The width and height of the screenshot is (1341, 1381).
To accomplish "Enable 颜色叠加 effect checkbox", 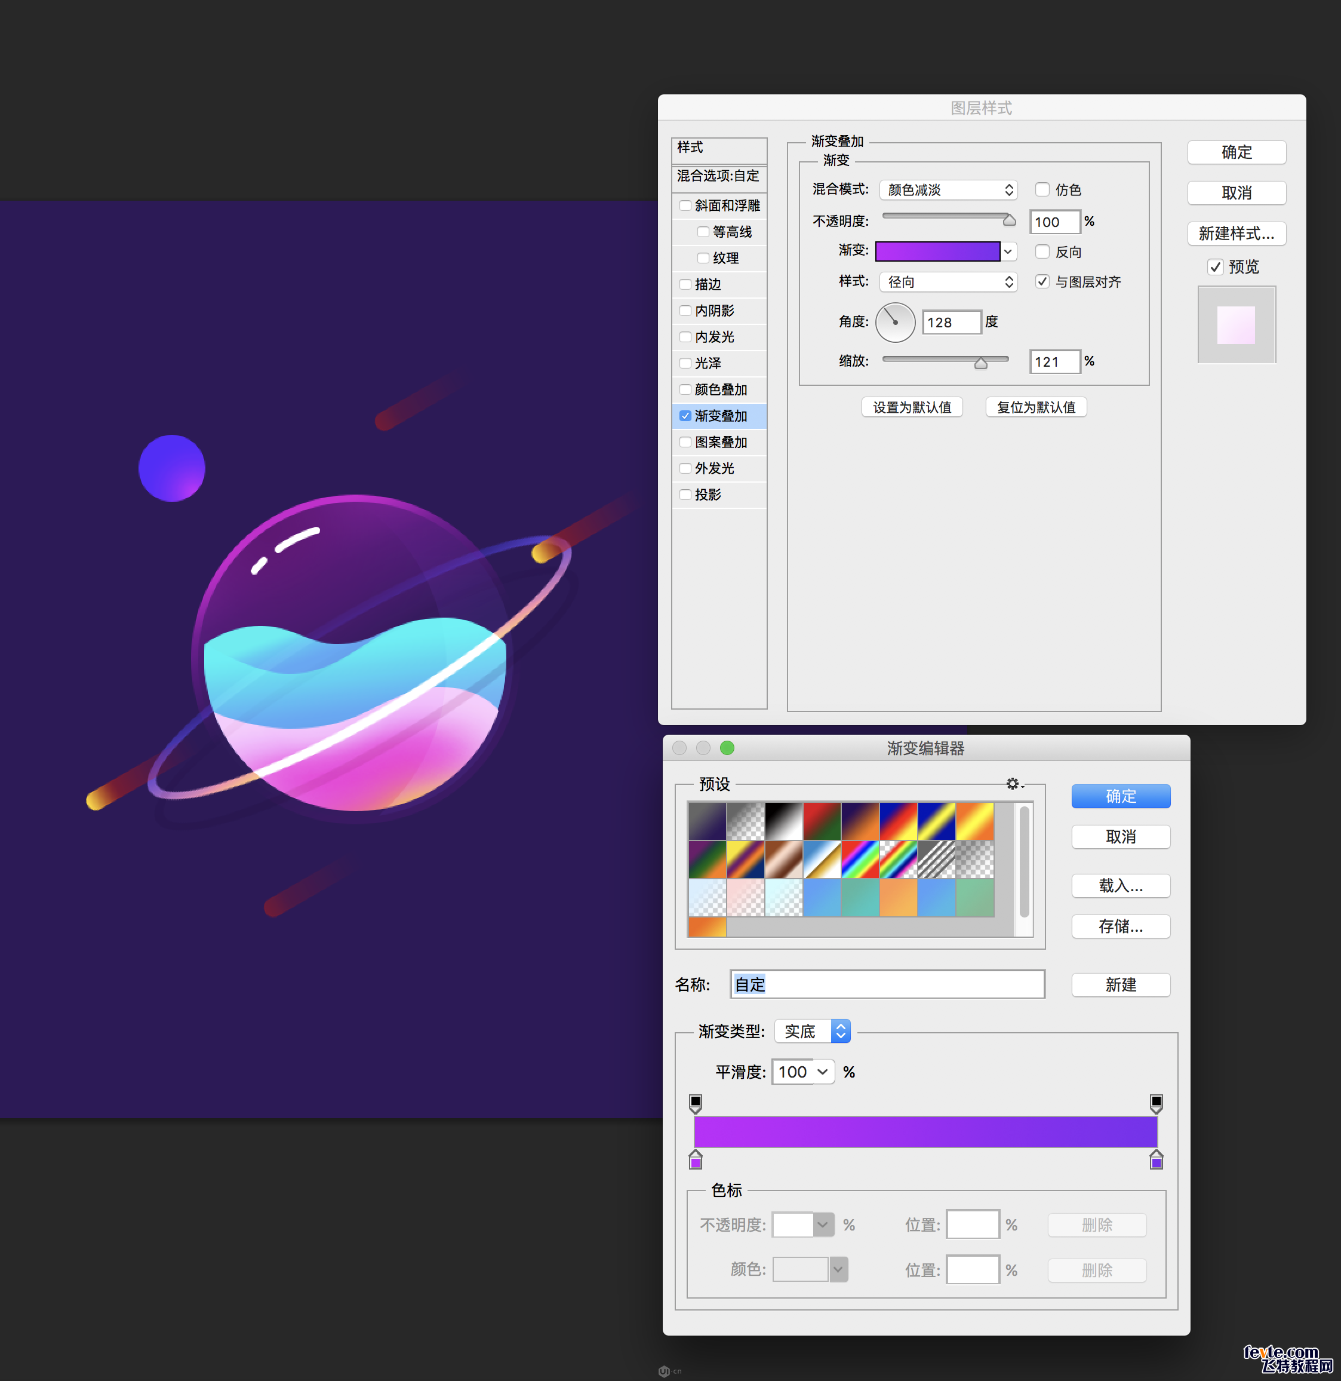I will click(x=685, y=389).
